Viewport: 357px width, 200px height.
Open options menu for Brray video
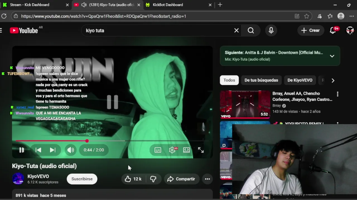coord(337,94)
